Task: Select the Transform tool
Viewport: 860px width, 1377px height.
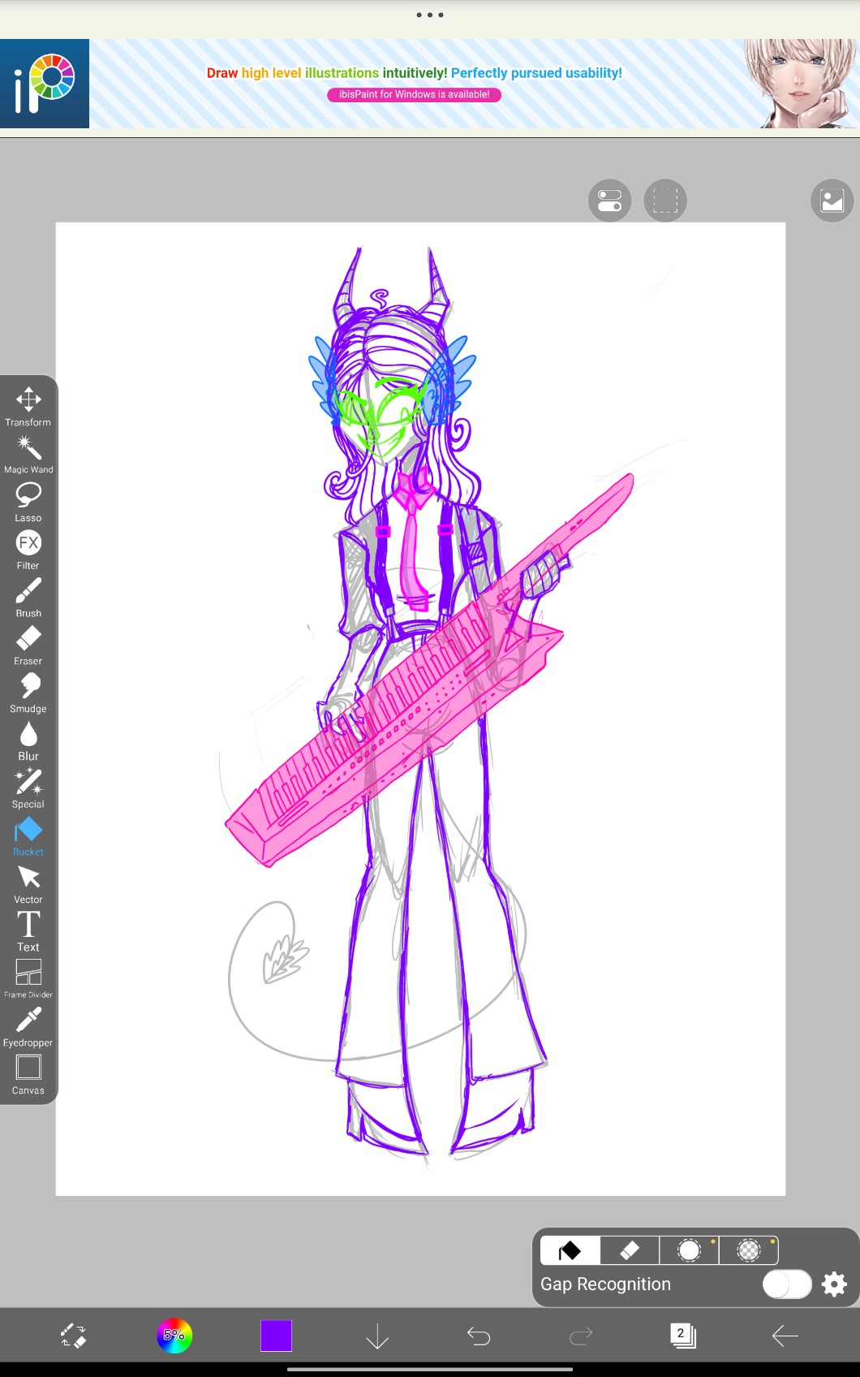Action: pos(28,406)
